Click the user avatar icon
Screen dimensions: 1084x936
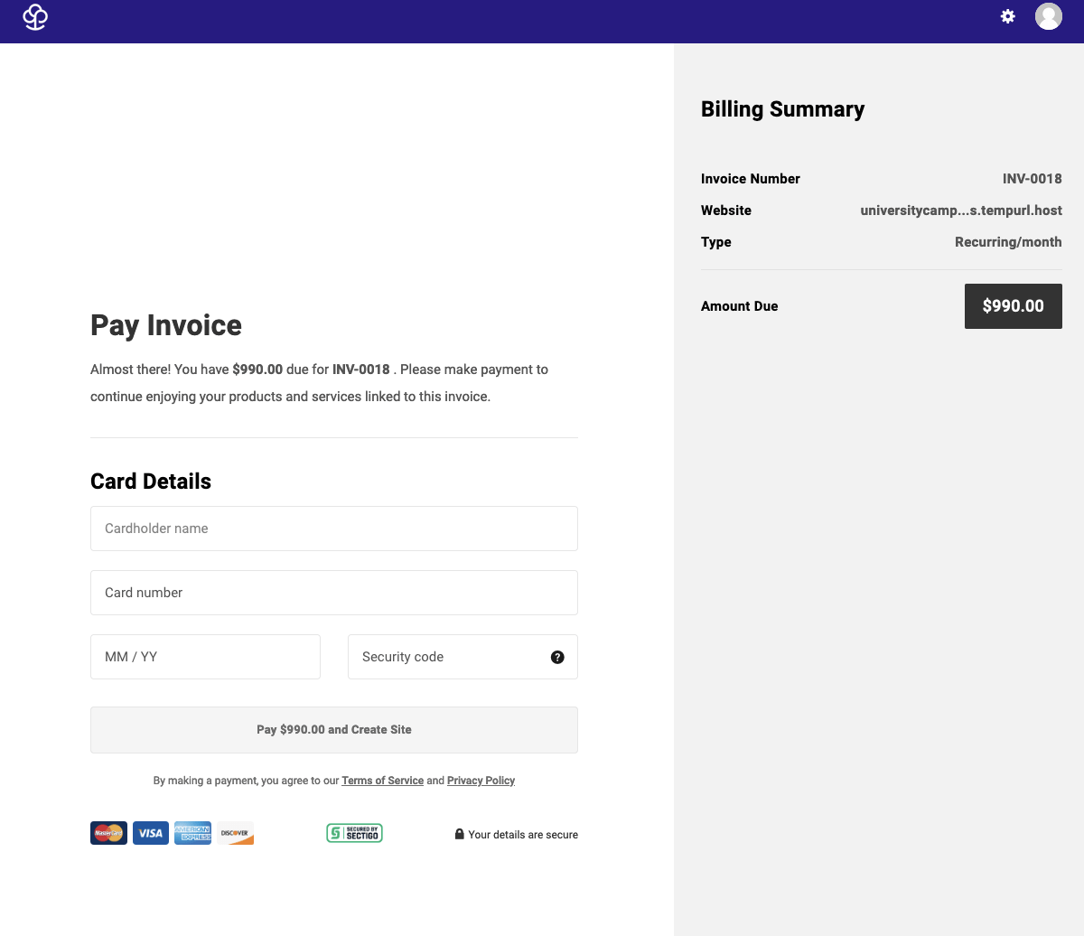[1049, 15]
